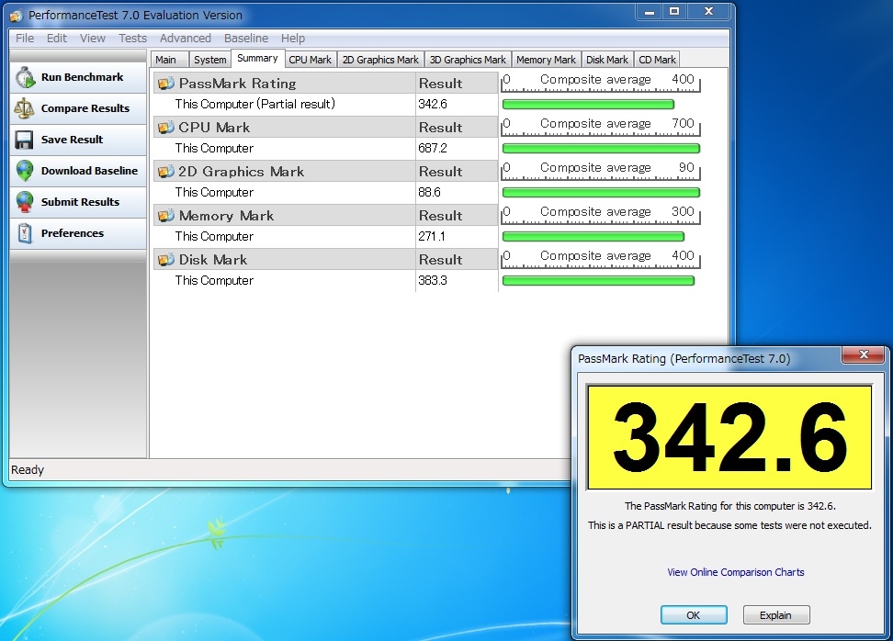
Task: Click the icon beside the Disk Mark header
Action: coord(166,260)
